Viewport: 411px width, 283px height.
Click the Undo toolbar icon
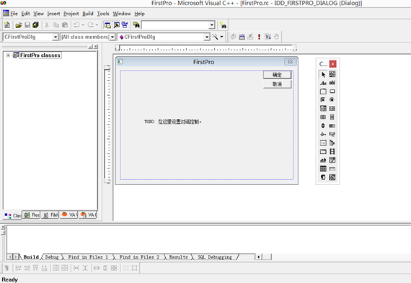[x=77, y=25]
